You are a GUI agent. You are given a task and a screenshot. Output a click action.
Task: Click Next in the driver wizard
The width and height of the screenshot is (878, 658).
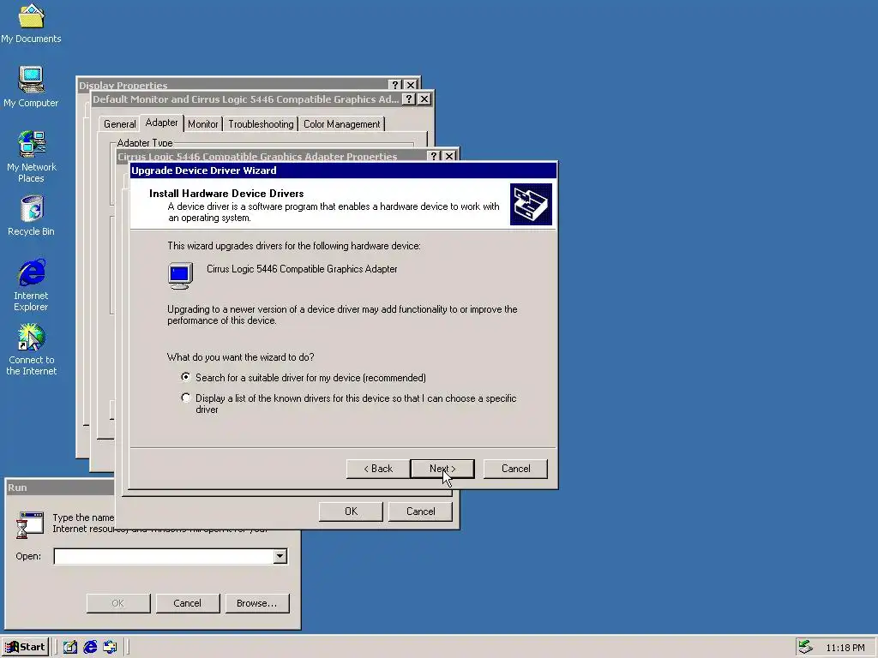point(442,469)
